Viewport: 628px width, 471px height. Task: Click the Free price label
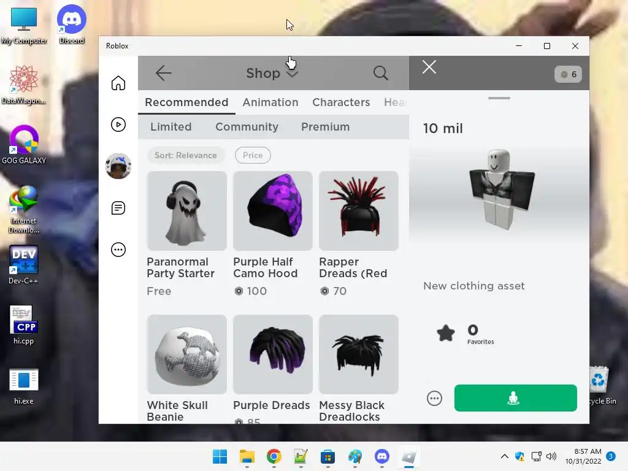click(159, 291)
